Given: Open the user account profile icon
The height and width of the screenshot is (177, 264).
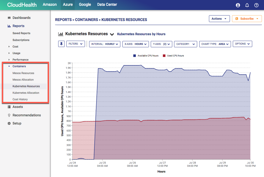Looking at the screenshot, I should pos(238,5).
